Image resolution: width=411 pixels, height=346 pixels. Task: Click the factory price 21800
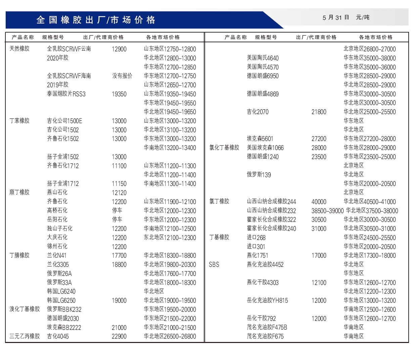tap(319, 112)
